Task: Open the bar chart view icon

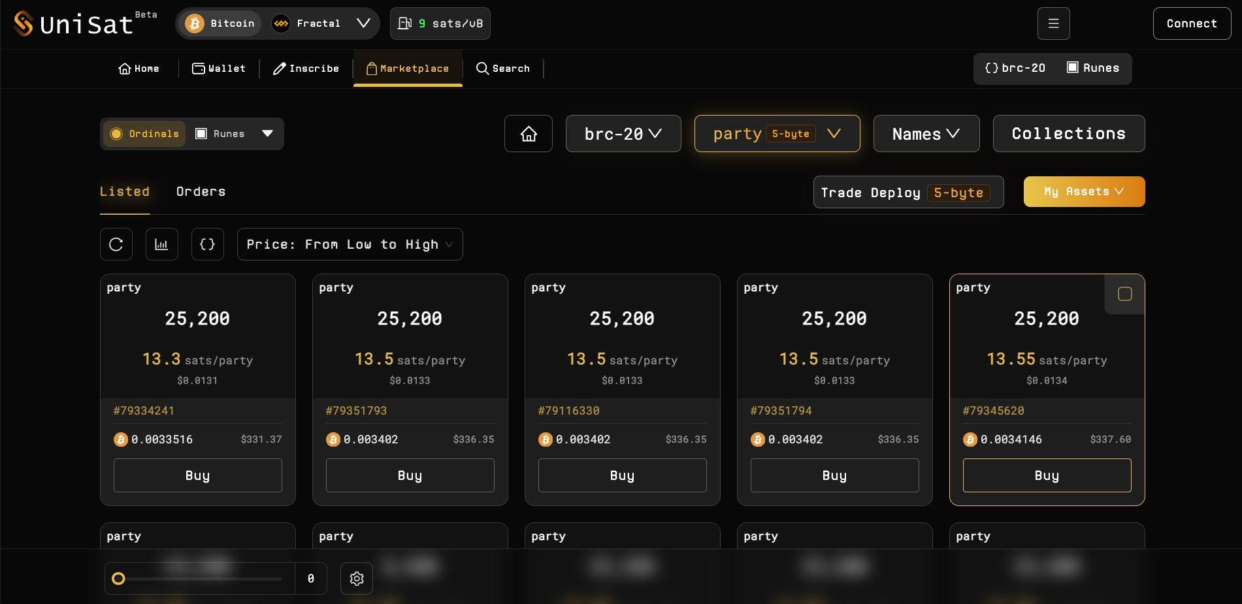Action: 161,244
